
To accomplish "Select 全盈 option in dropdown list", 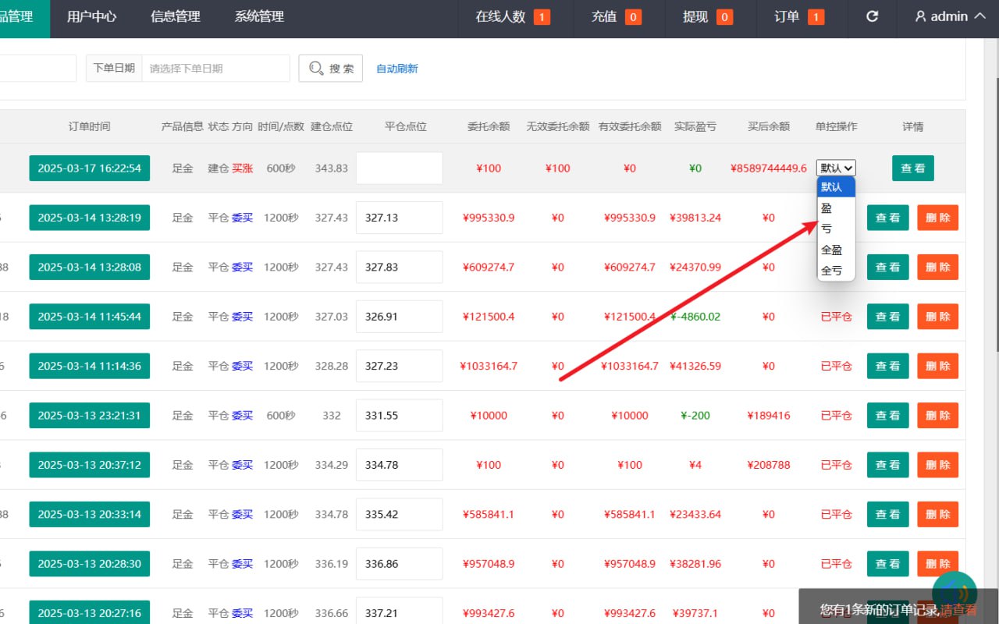I will (x=832, y=250).
